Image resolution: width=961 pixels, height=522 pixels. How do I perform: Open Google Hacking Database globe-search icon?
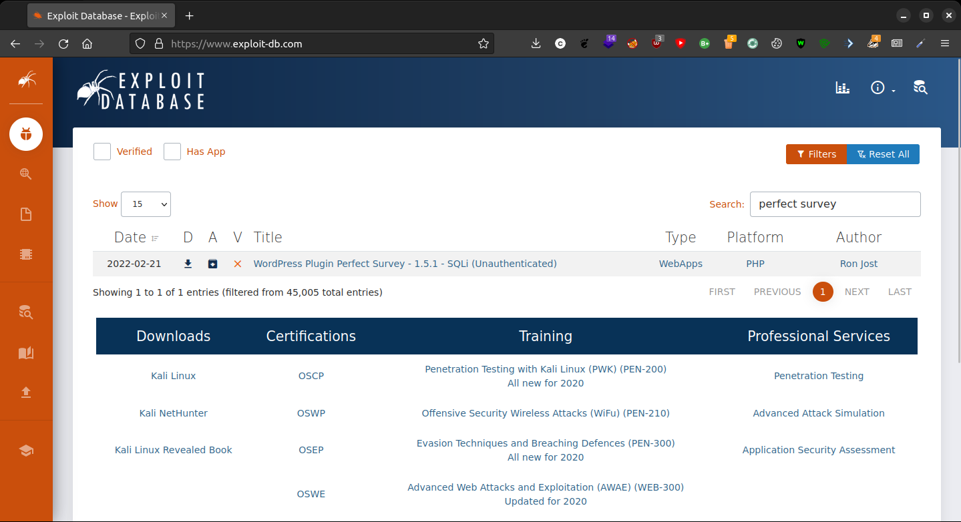(26, 174)
